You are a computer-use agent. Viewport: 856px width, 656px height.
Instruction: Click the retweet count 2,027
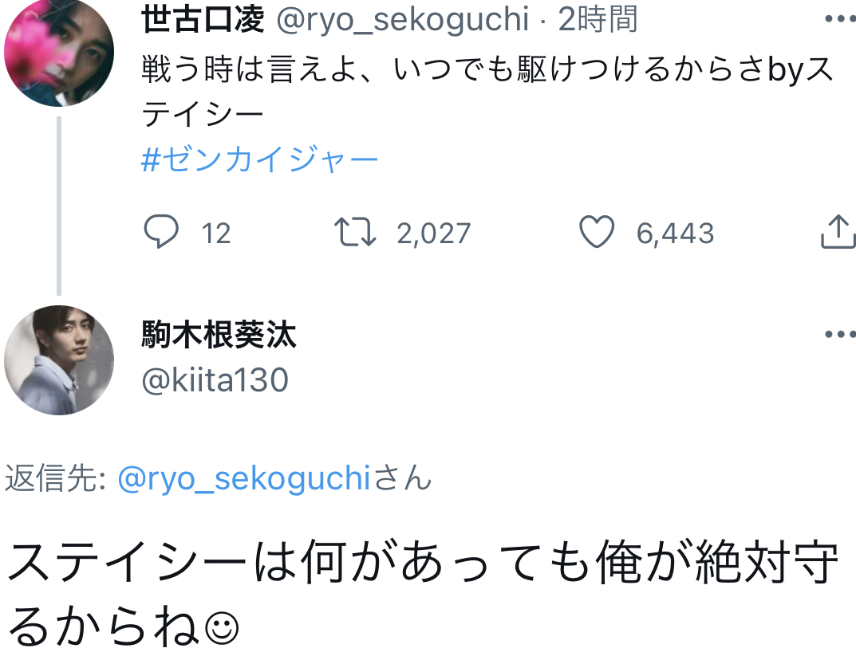(x=434, y=234)
